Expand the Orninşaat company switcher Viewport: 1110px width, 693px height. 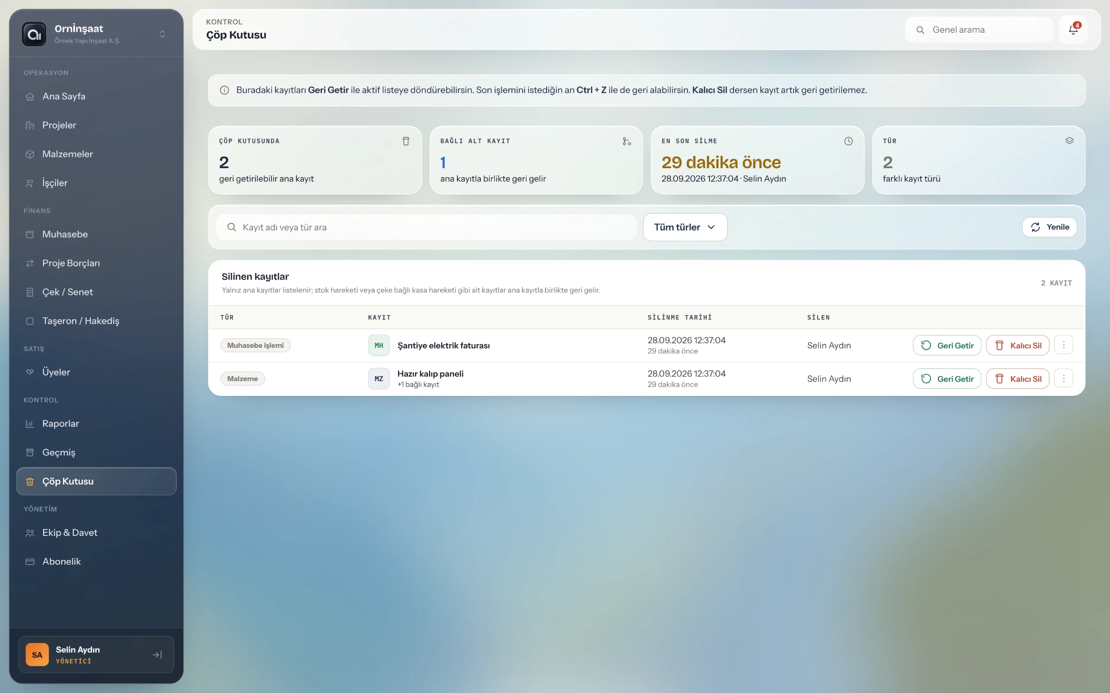162,34
